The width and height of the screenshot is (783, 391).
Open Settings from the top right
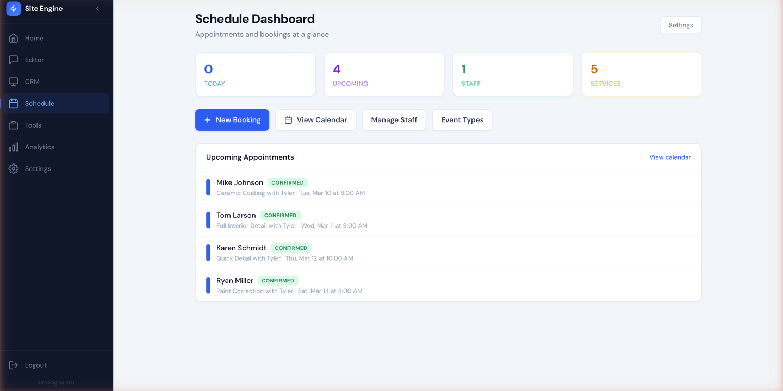pos(681,25)
